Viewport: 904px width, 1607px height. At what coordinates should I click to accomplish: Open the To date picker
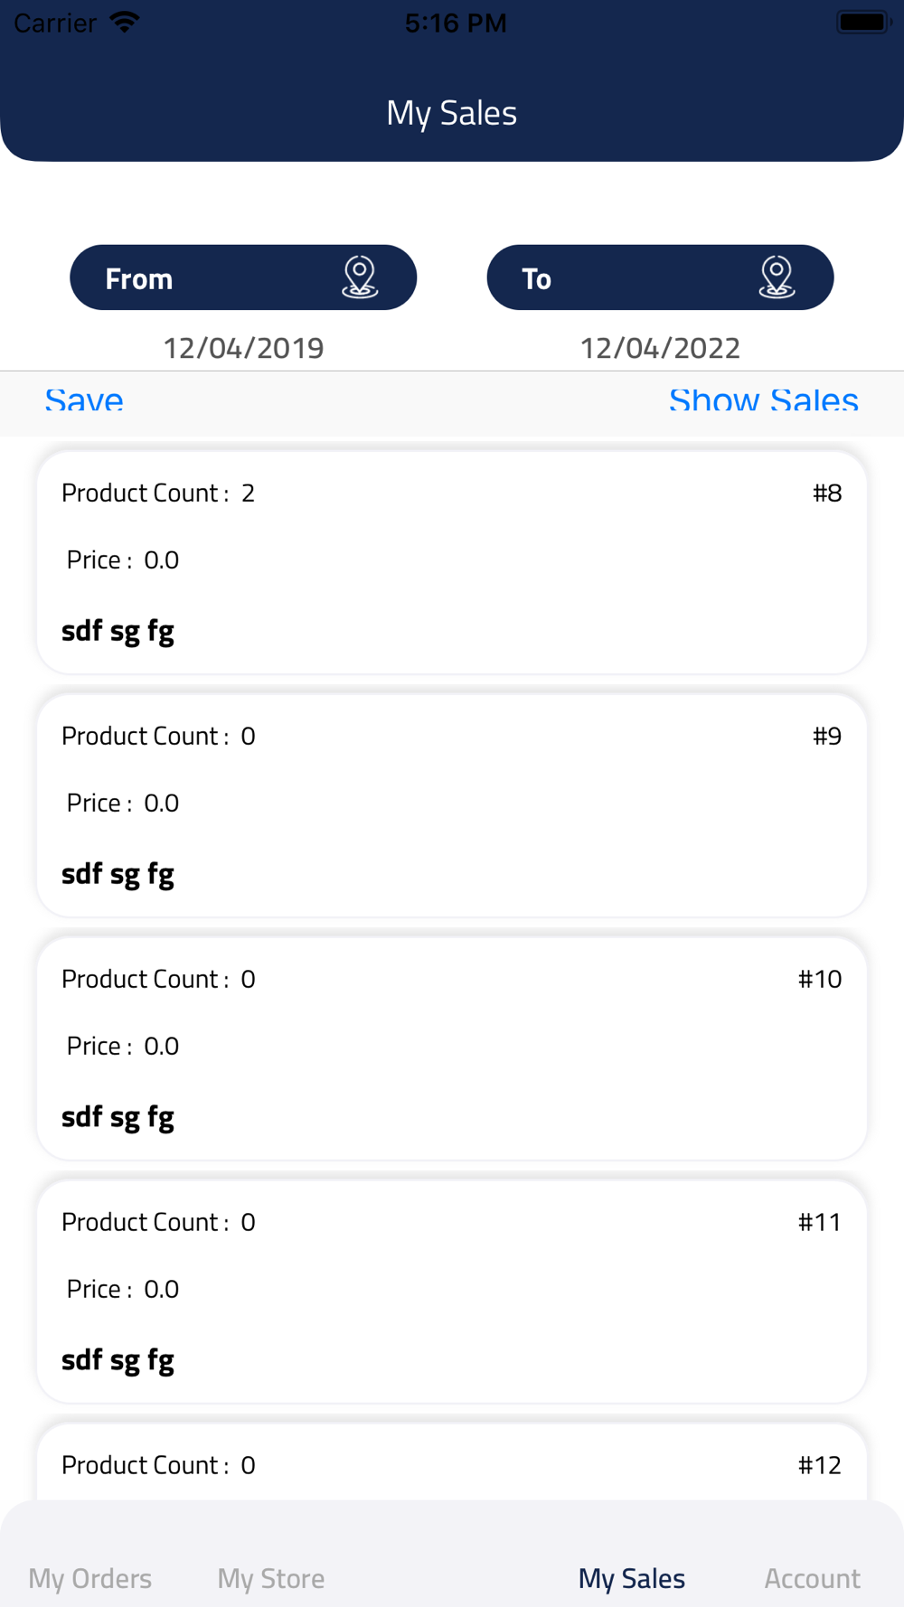pyautogui.click(x=660, y=277)
